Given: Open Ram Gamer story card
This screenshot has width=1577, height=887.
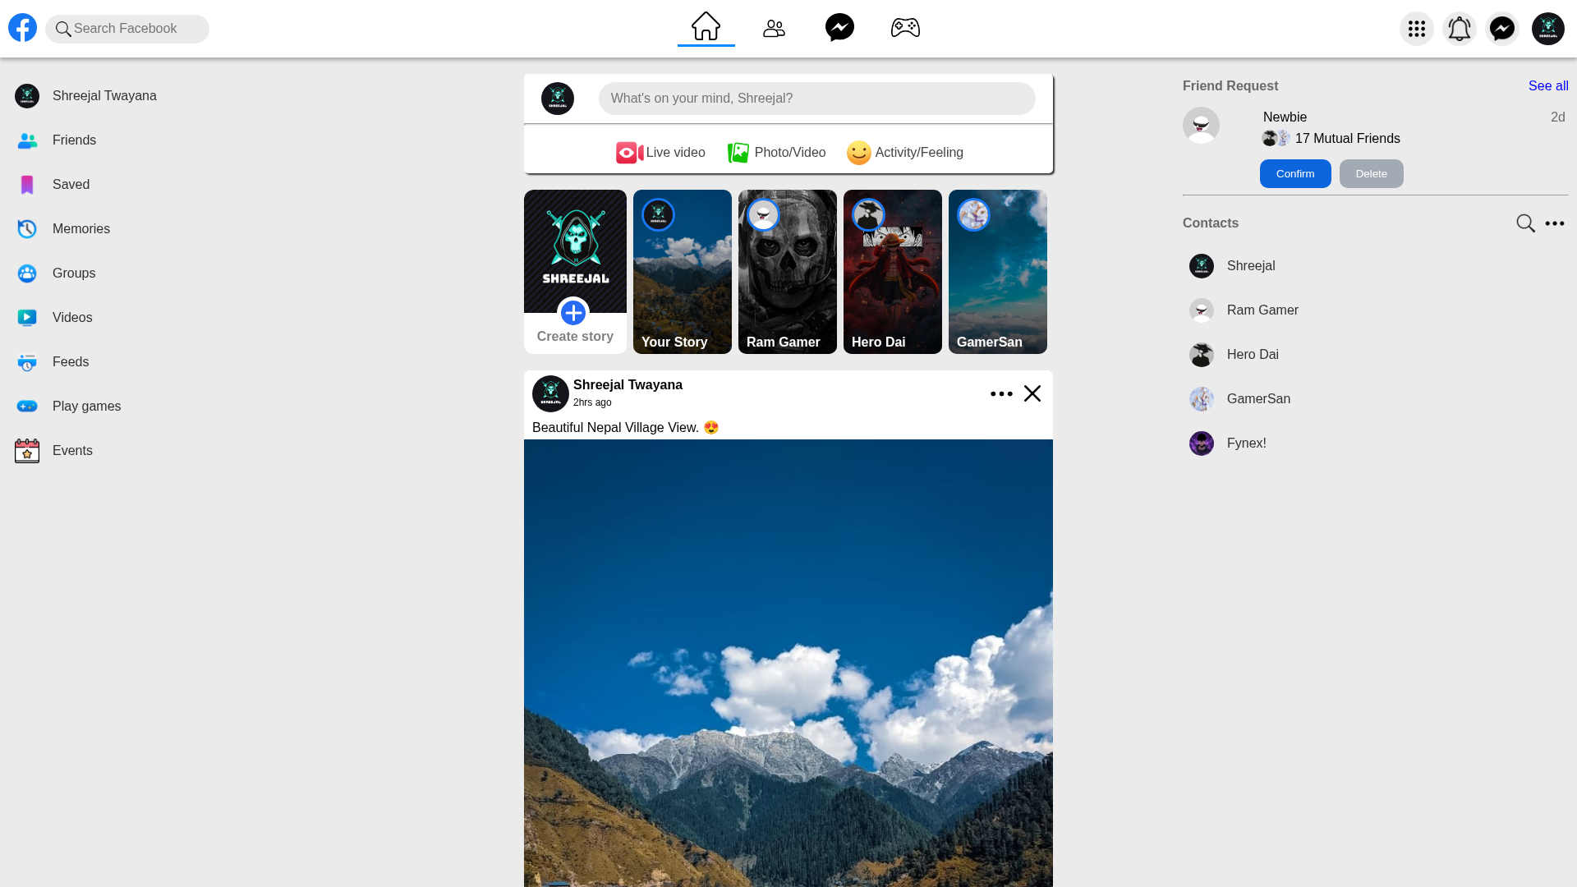Looking at the screenshot, I should coord(787,272).
